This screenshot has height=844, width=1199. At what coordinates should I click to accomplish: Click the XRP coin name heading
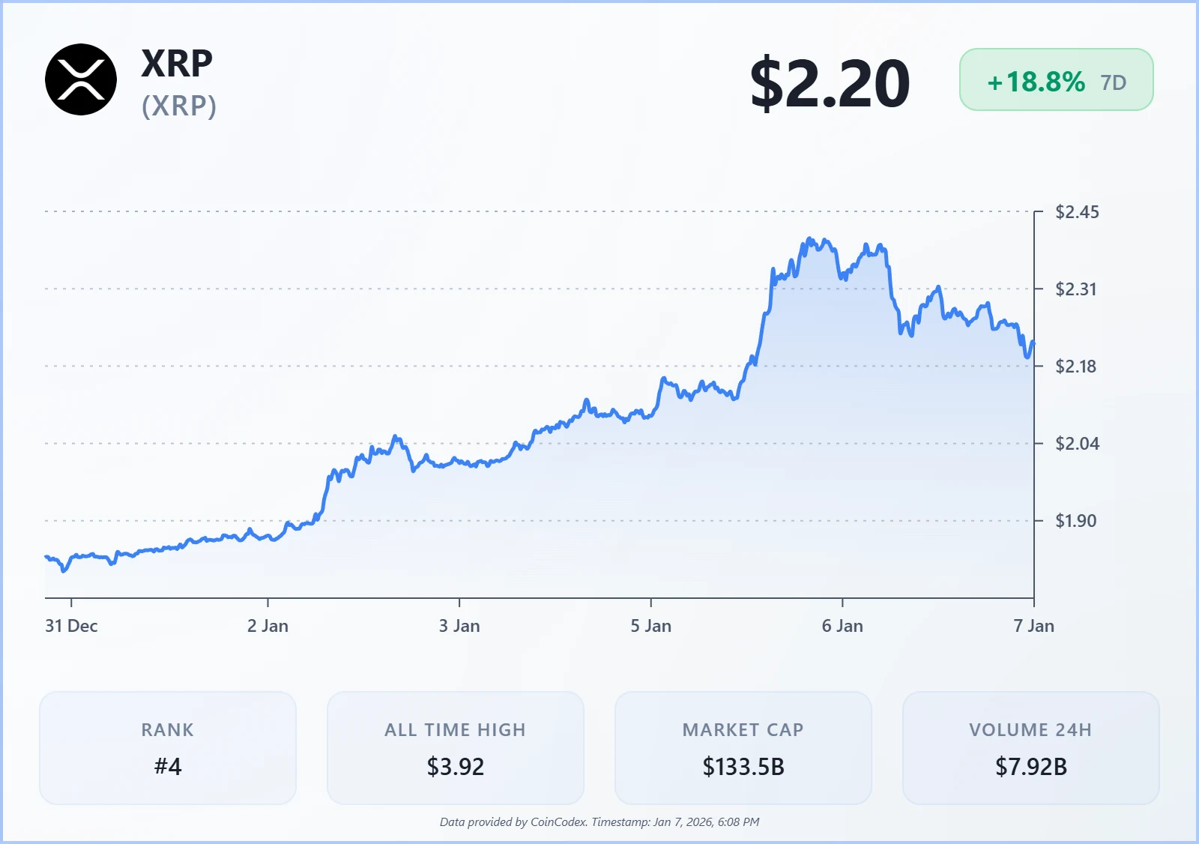(177, 63)
